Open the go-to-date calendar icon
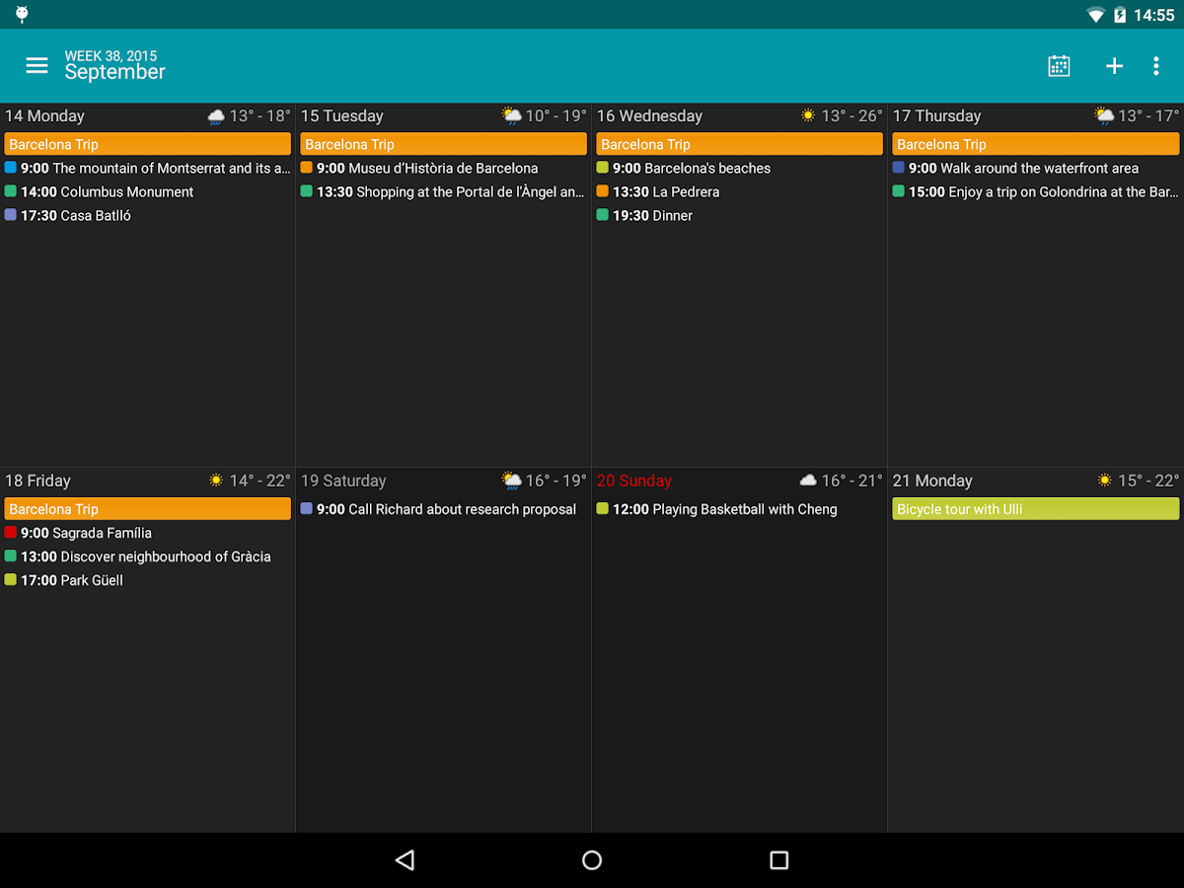This screenshot has height=888, width=1184. 1059,65
